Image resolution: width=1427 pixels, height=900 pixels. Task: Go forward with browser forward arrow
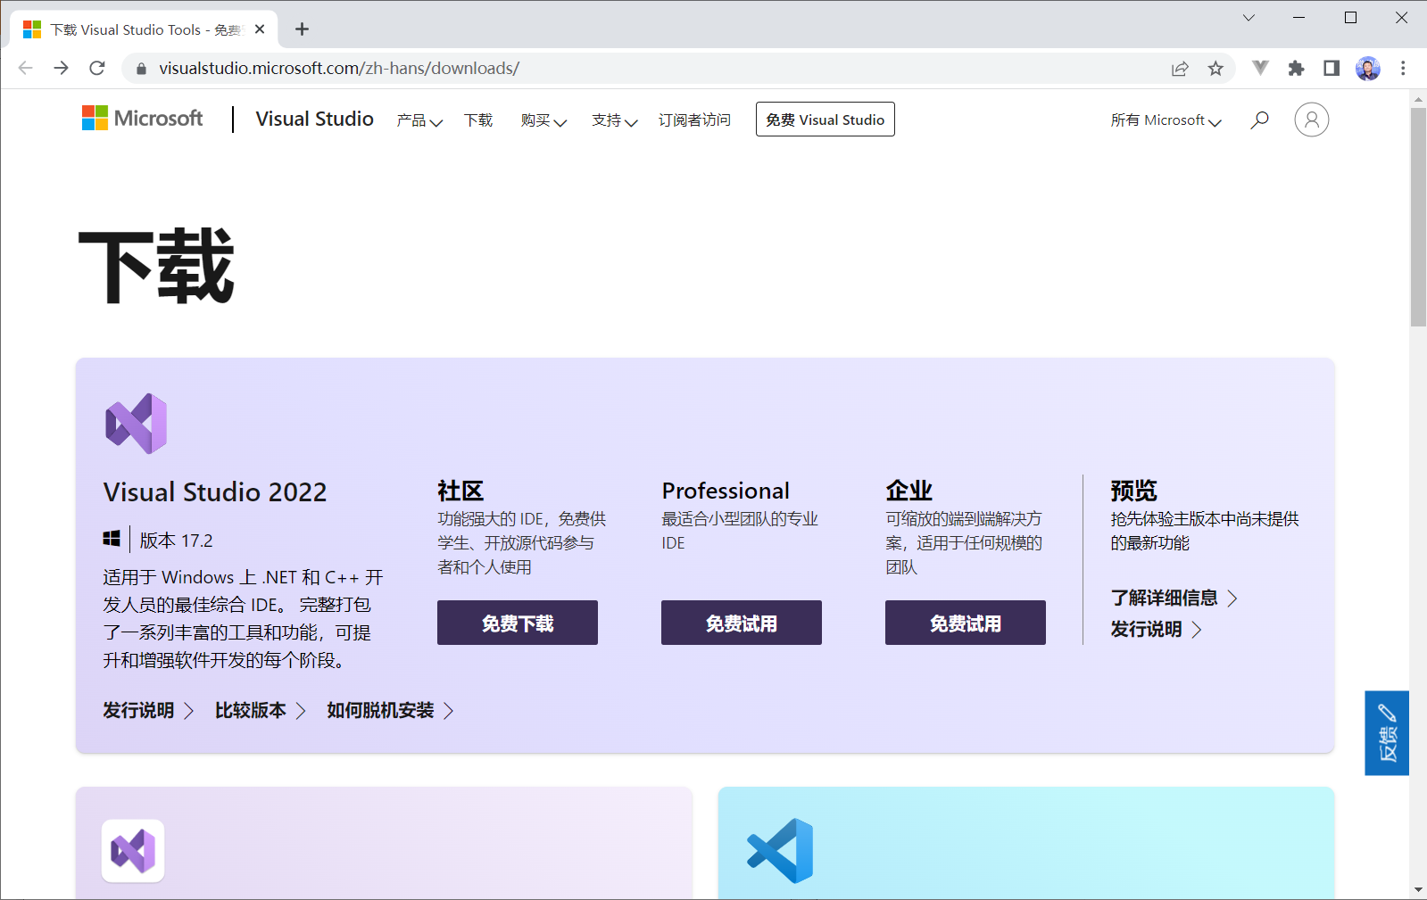[x=61, y=68]
